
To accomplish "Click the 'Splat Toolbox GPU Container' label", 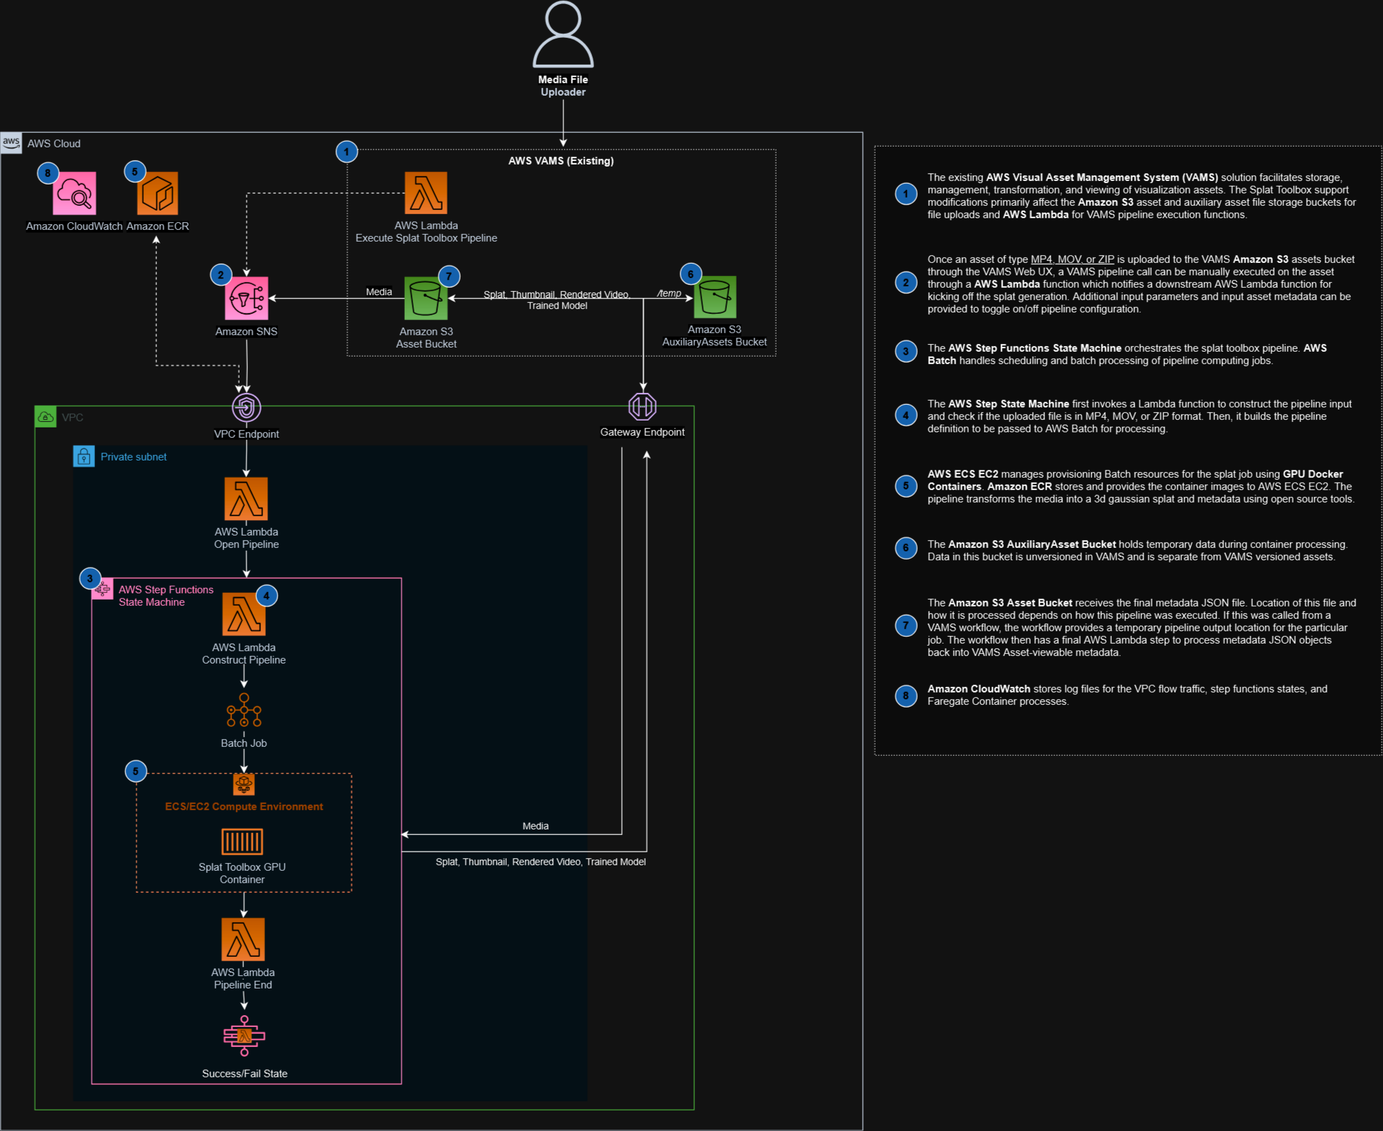I will (x=242, y=874).
